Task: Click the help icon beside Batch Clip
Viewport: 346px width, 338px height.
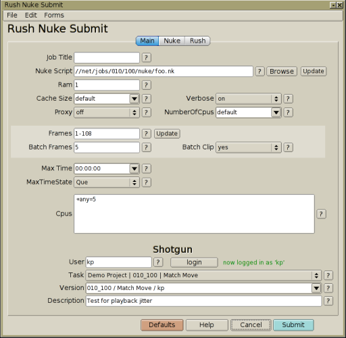Action: [288, 147]
